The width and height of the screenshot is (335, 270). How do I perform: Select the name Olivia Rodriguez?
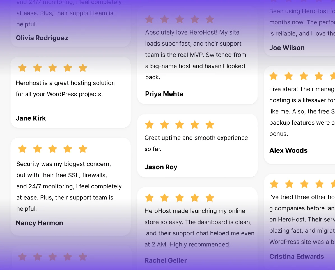42,38
